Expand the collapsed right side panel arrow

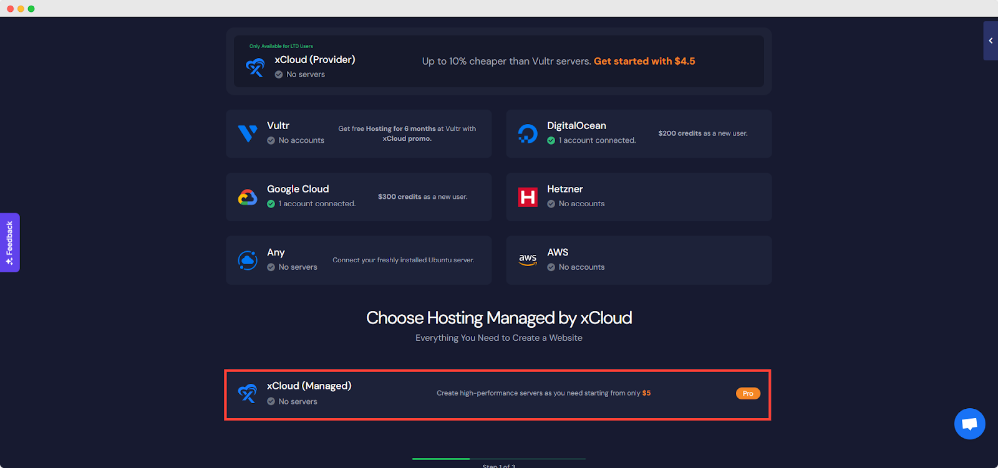click(991, 41)
